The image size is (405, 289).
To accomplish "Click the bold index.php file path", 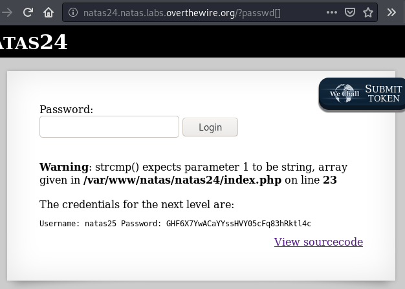I will tap(182, 180).
